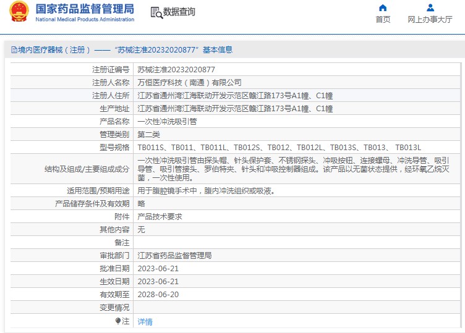This screenshot has width=465, height=333.
Task: Click the national emblem logo
Action: tap(19, 12)
